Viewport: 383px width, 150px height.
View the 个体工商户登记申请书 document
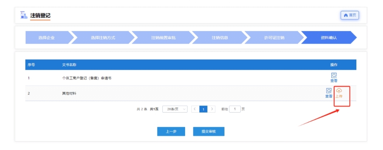pos(334,77)
